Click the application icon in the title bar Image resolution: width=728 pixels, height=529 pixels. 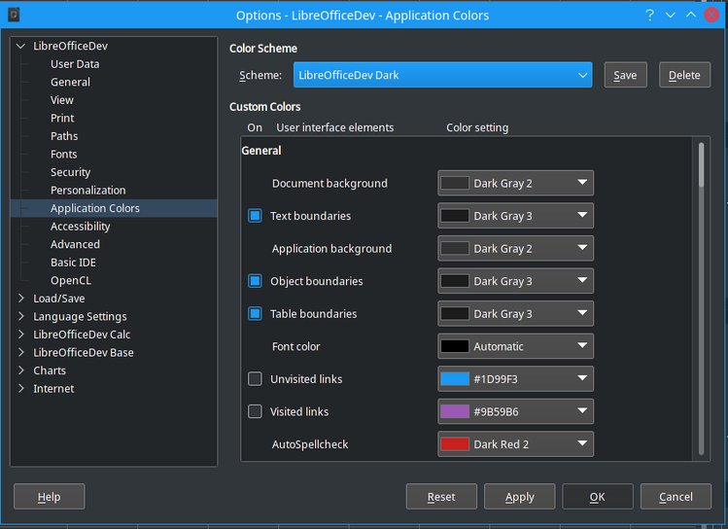coord(14,15)
